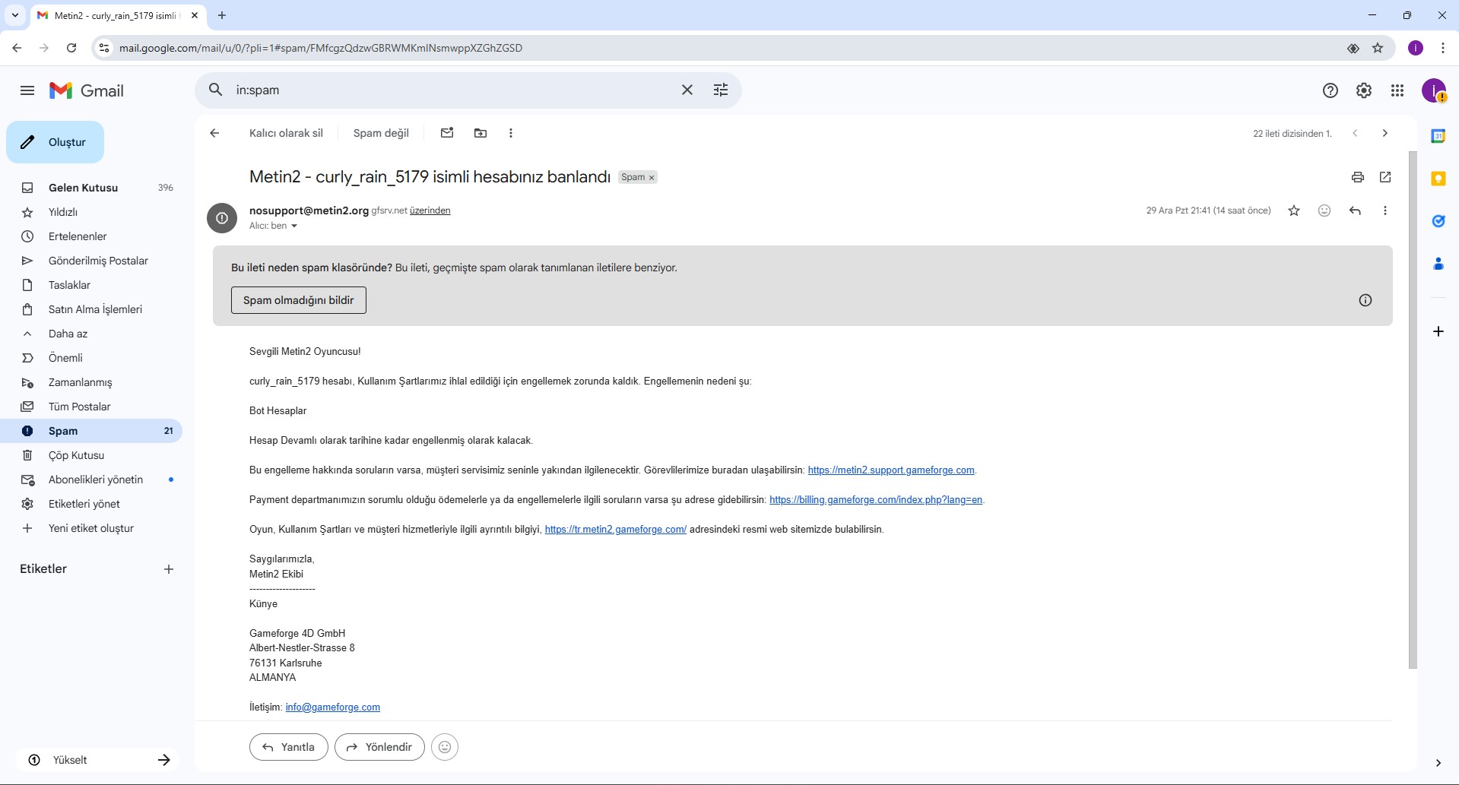Viewport: 1459px width, 785px height.
Task: Add a new label with Etiketler plus
Action: pyautogui.click(x=169, y=569)
